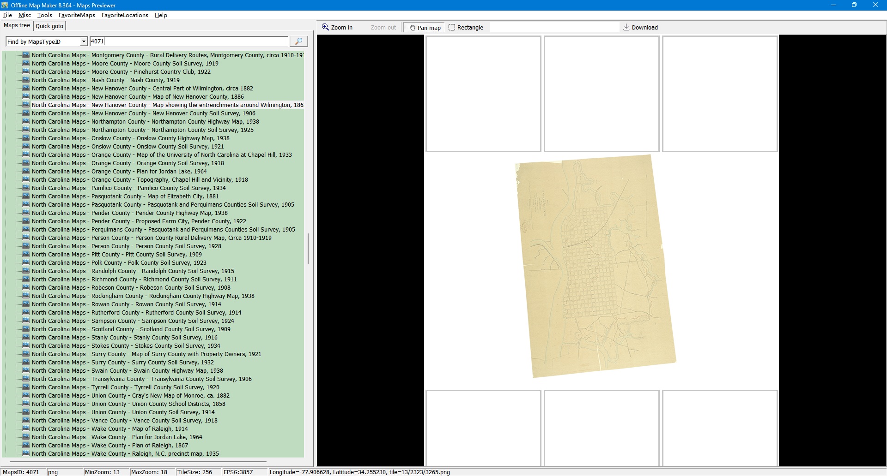Open the Find by MapsTypeID dropdown

pyautogui.click(x=84, y=42)
